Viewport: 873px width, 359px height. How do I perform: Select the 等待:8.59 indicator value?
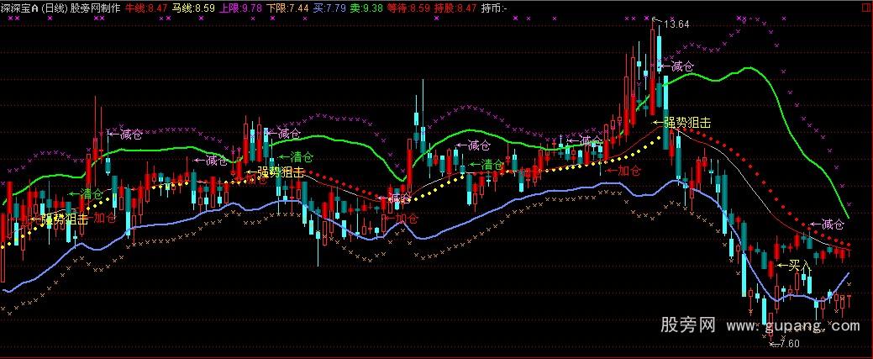pos(410,8)
